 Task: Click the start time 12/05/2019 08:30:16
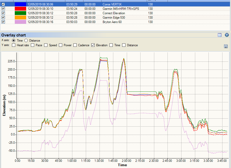point(40,22)
